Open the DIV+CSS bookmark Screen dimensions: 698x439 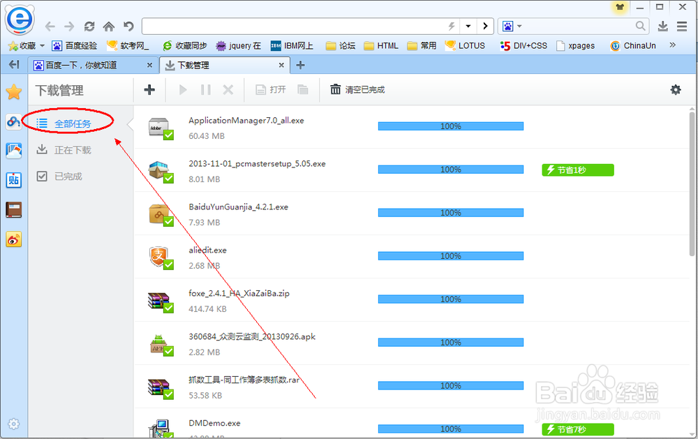point(523,46)
